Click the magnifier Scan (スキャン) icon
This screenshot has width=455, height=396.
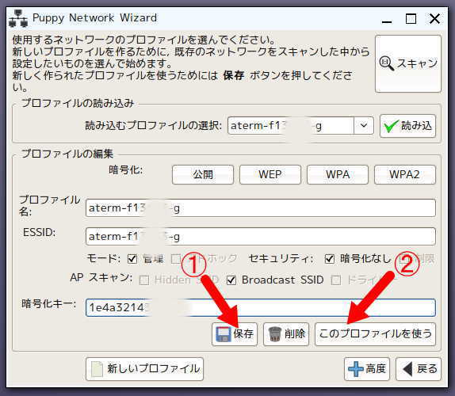pyautogui.click(x=387, y=63)
